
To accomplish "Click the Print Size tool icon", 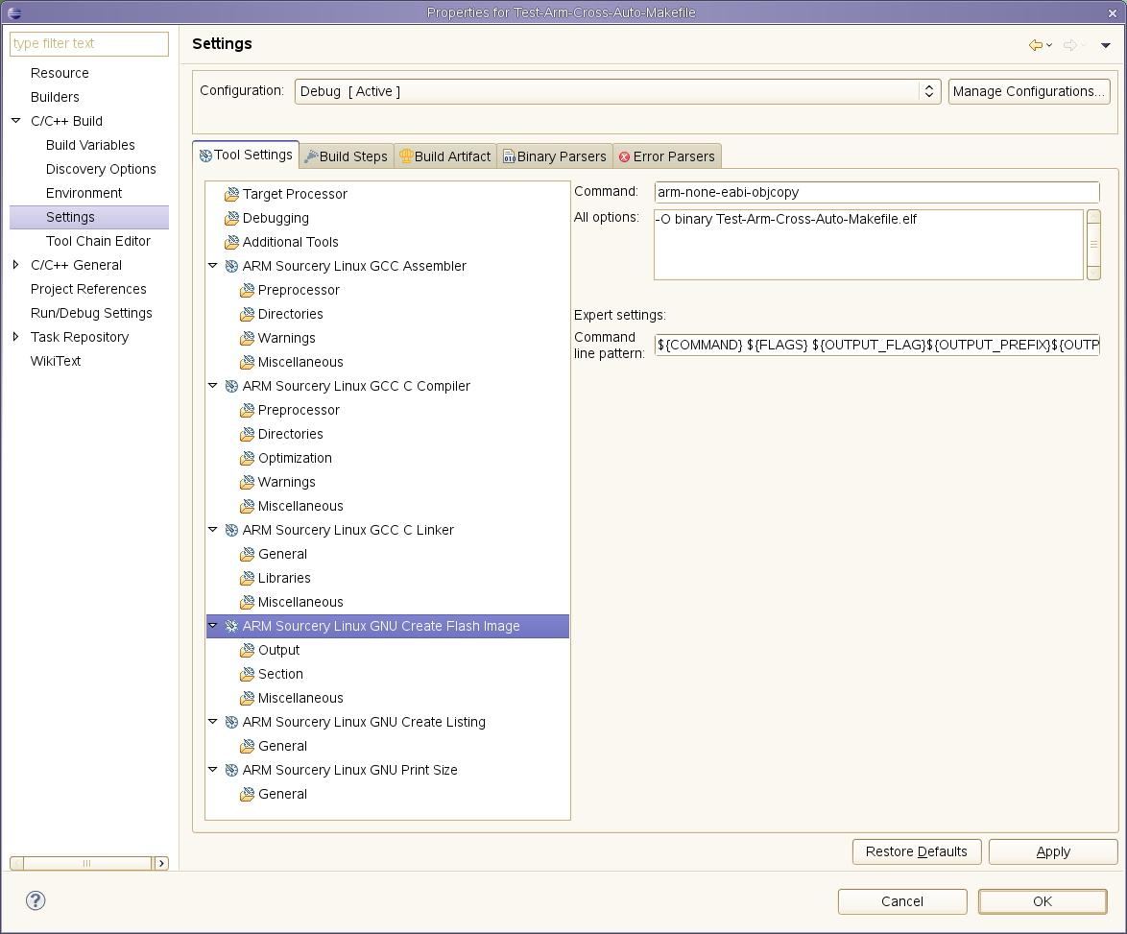I will click(x=231, y=770).
